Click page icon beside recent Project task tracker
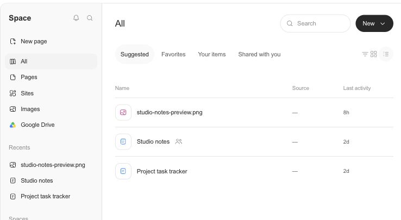401x220 pixels. (x=13, y=197)
